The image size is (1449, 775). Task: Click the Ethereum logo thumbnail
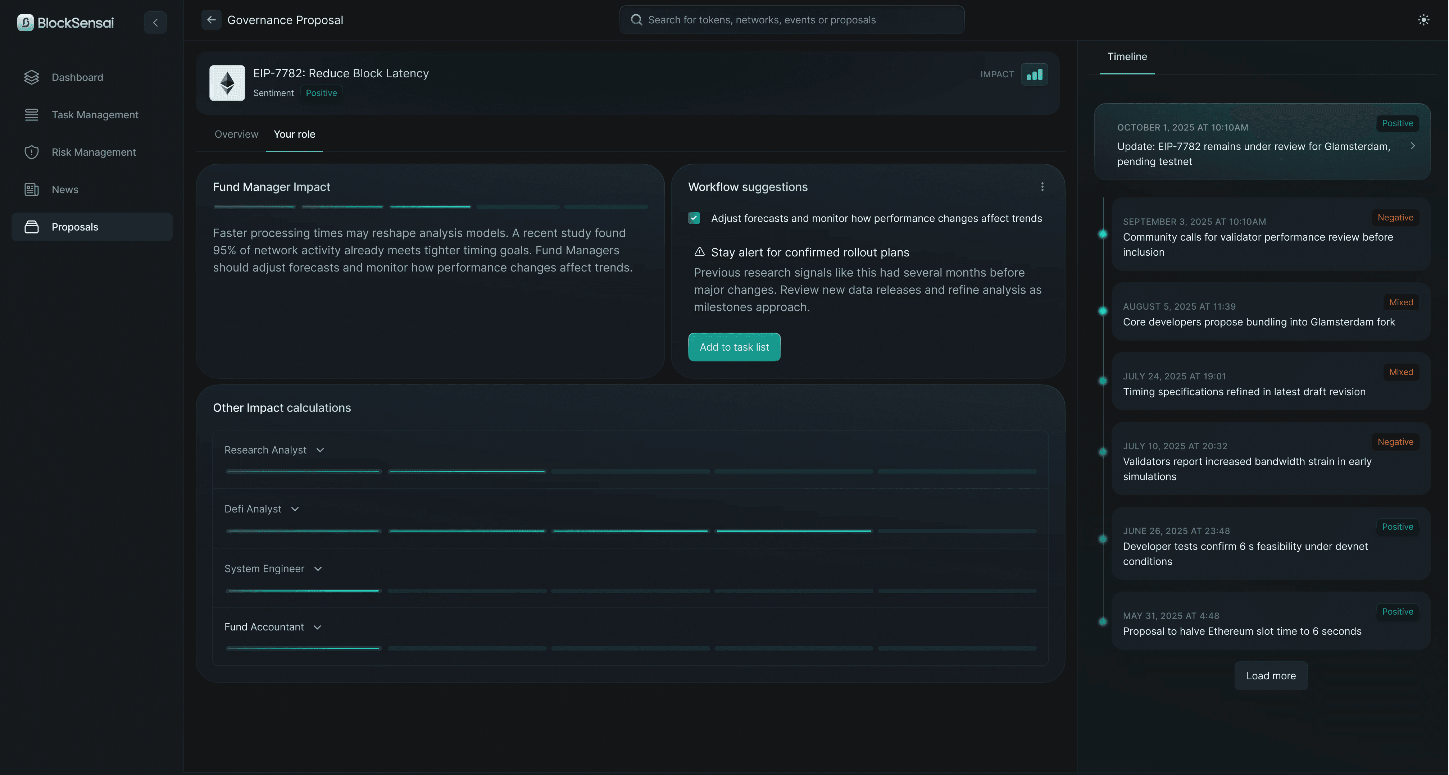tap(227, 83)
